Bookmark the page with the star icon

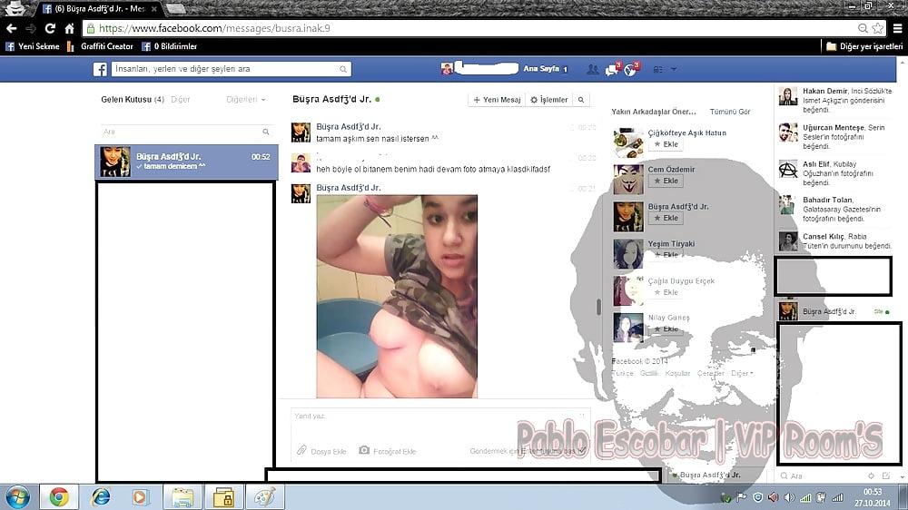pos(877,28)
